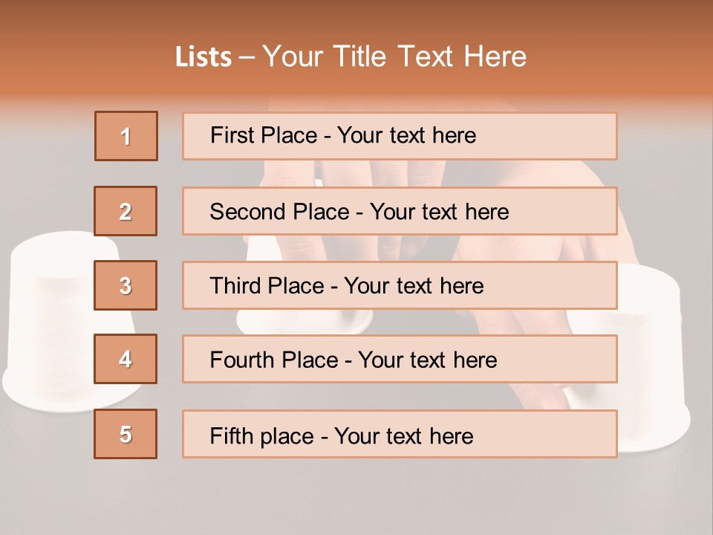Click the 'Third Place - Your text here' box
Image resolution: width=713 pixels, height=535 pixels.
[x=400, y=285]
